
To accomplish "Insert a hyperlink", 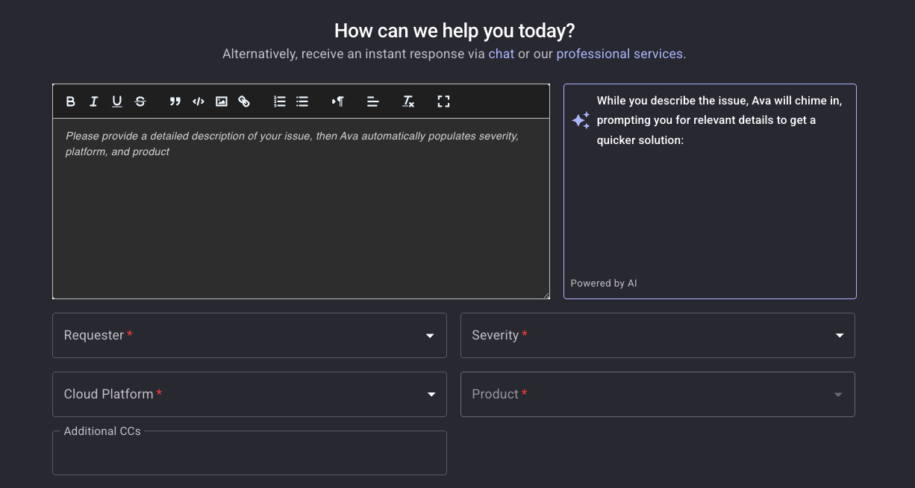I will coord(244,101).
